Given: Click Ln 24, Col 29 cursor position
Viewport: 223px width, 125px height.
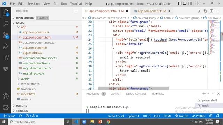Looking at the screenshot, I should (116, 116).
